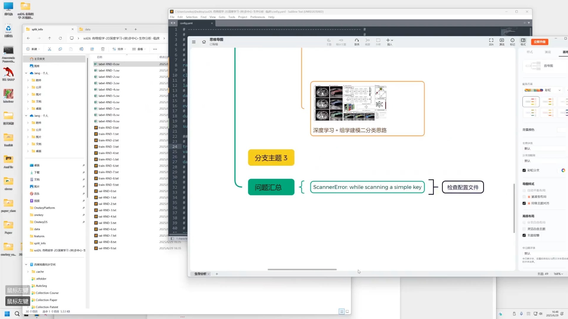Enter ZEN fullscreen mode
The image size is (568, 319).
[x=491, y=42]
